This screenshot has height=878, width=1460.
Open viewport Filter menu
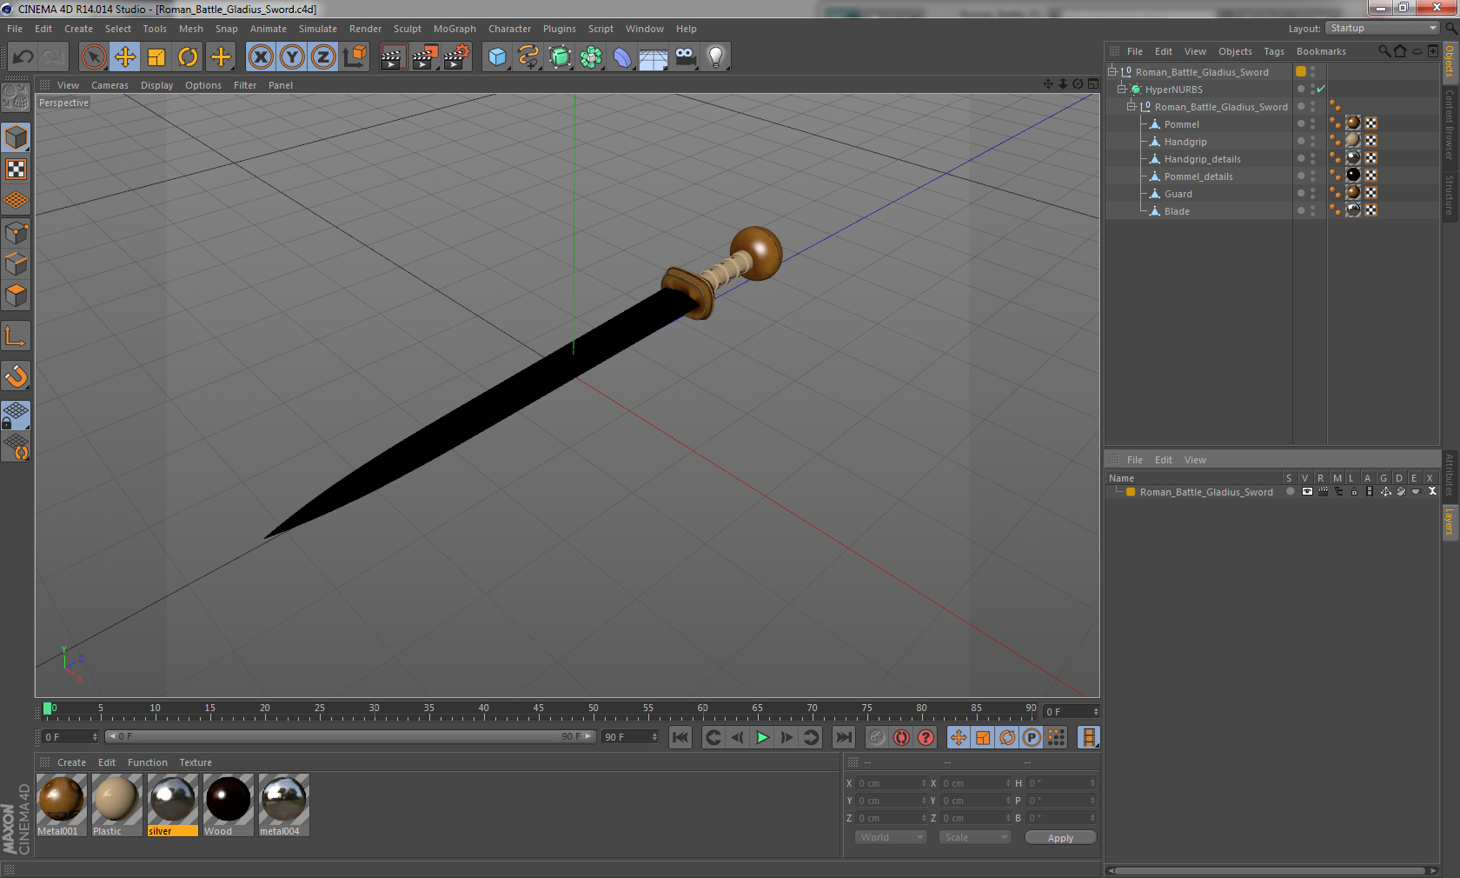245,85
